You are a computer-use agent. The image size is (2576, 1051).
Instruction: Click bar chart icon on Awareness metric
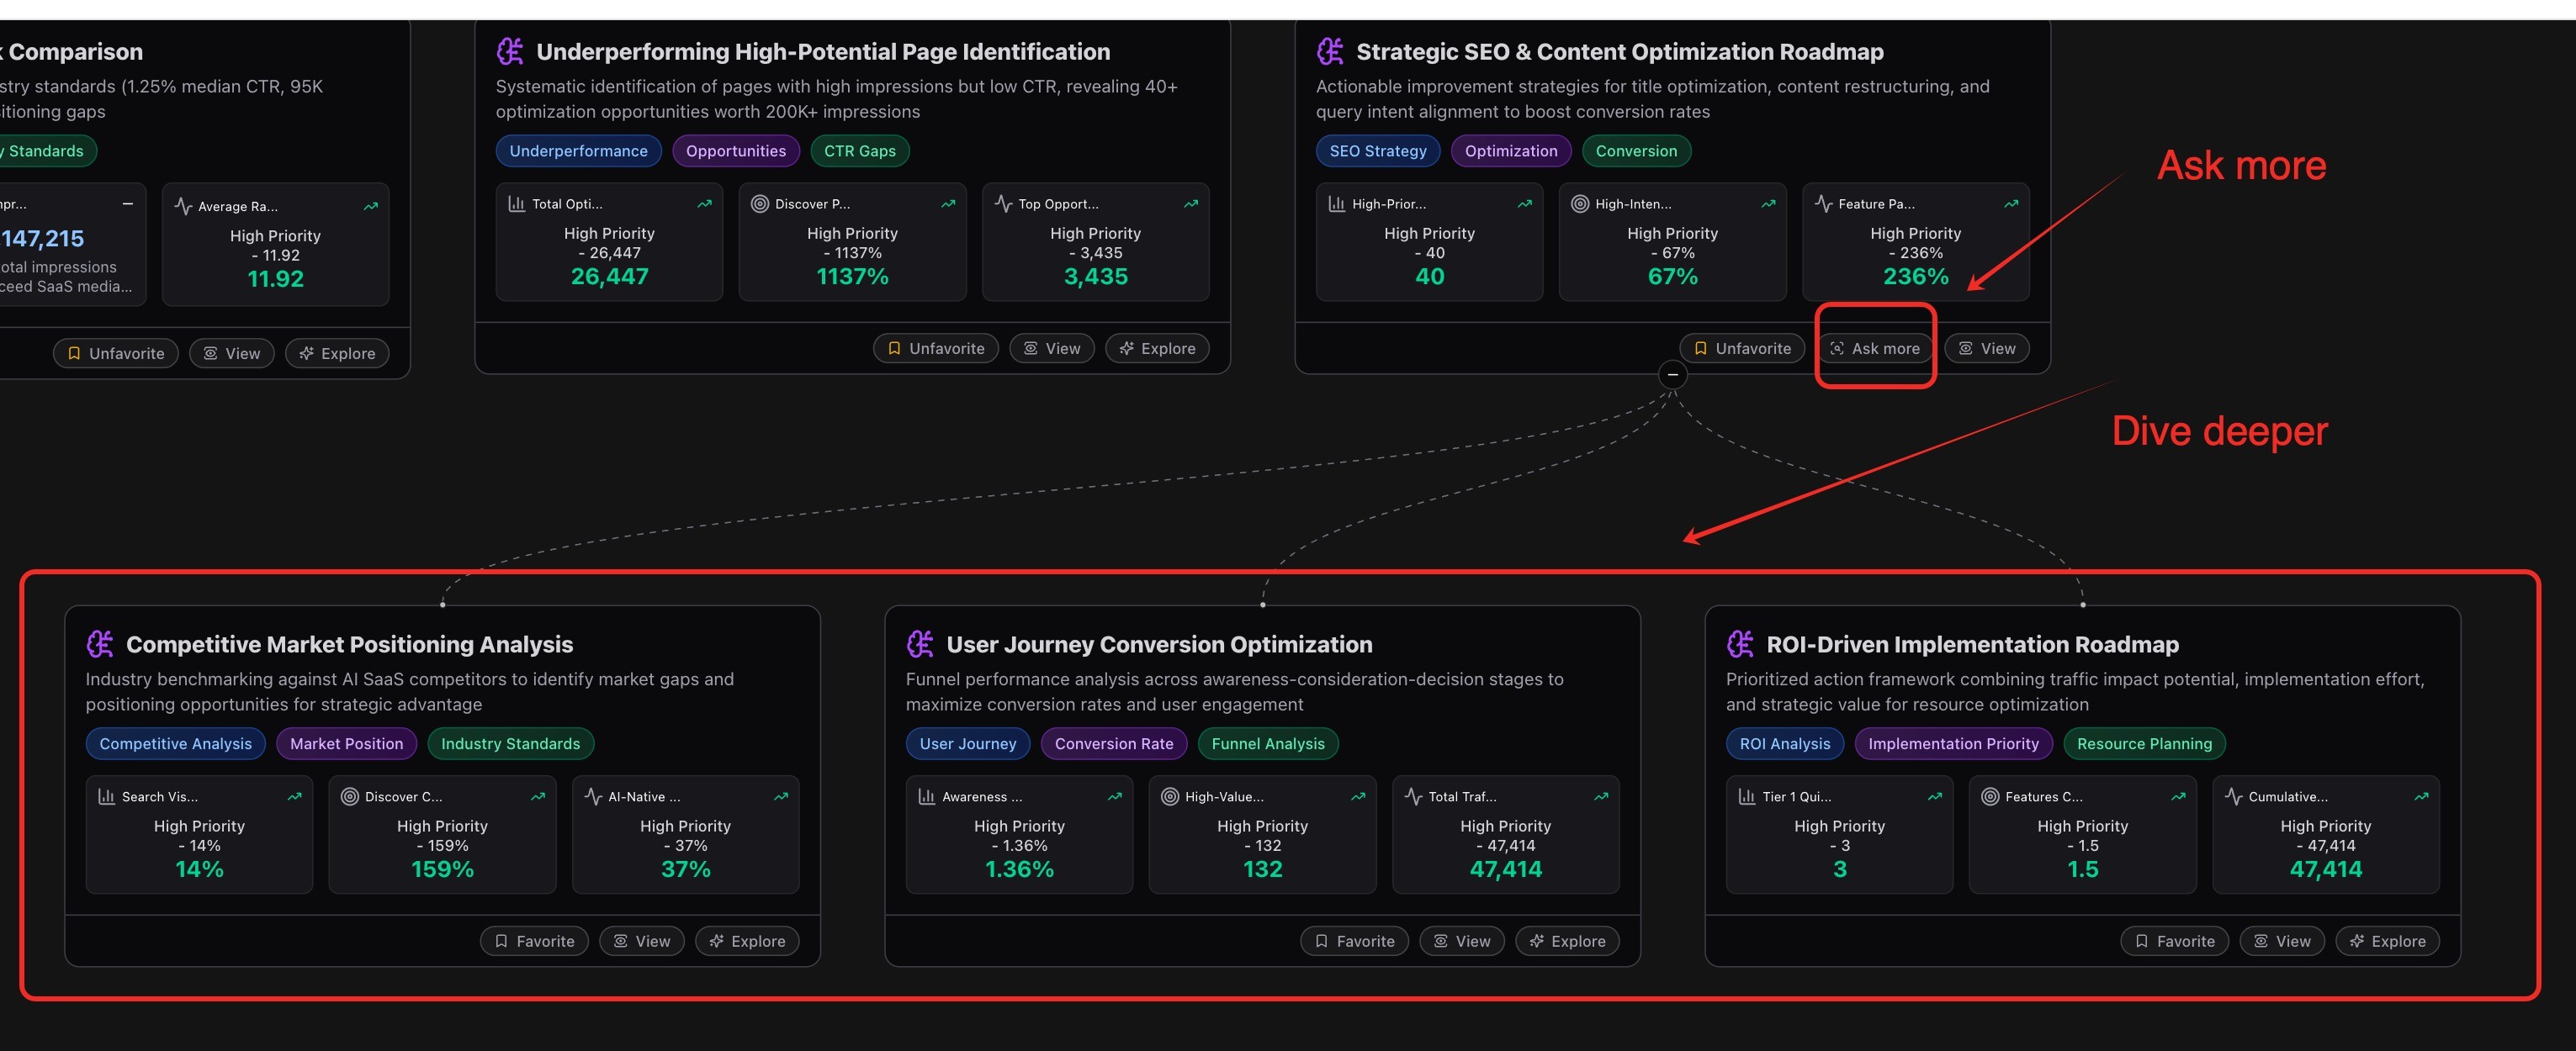(x=927, y=796)
